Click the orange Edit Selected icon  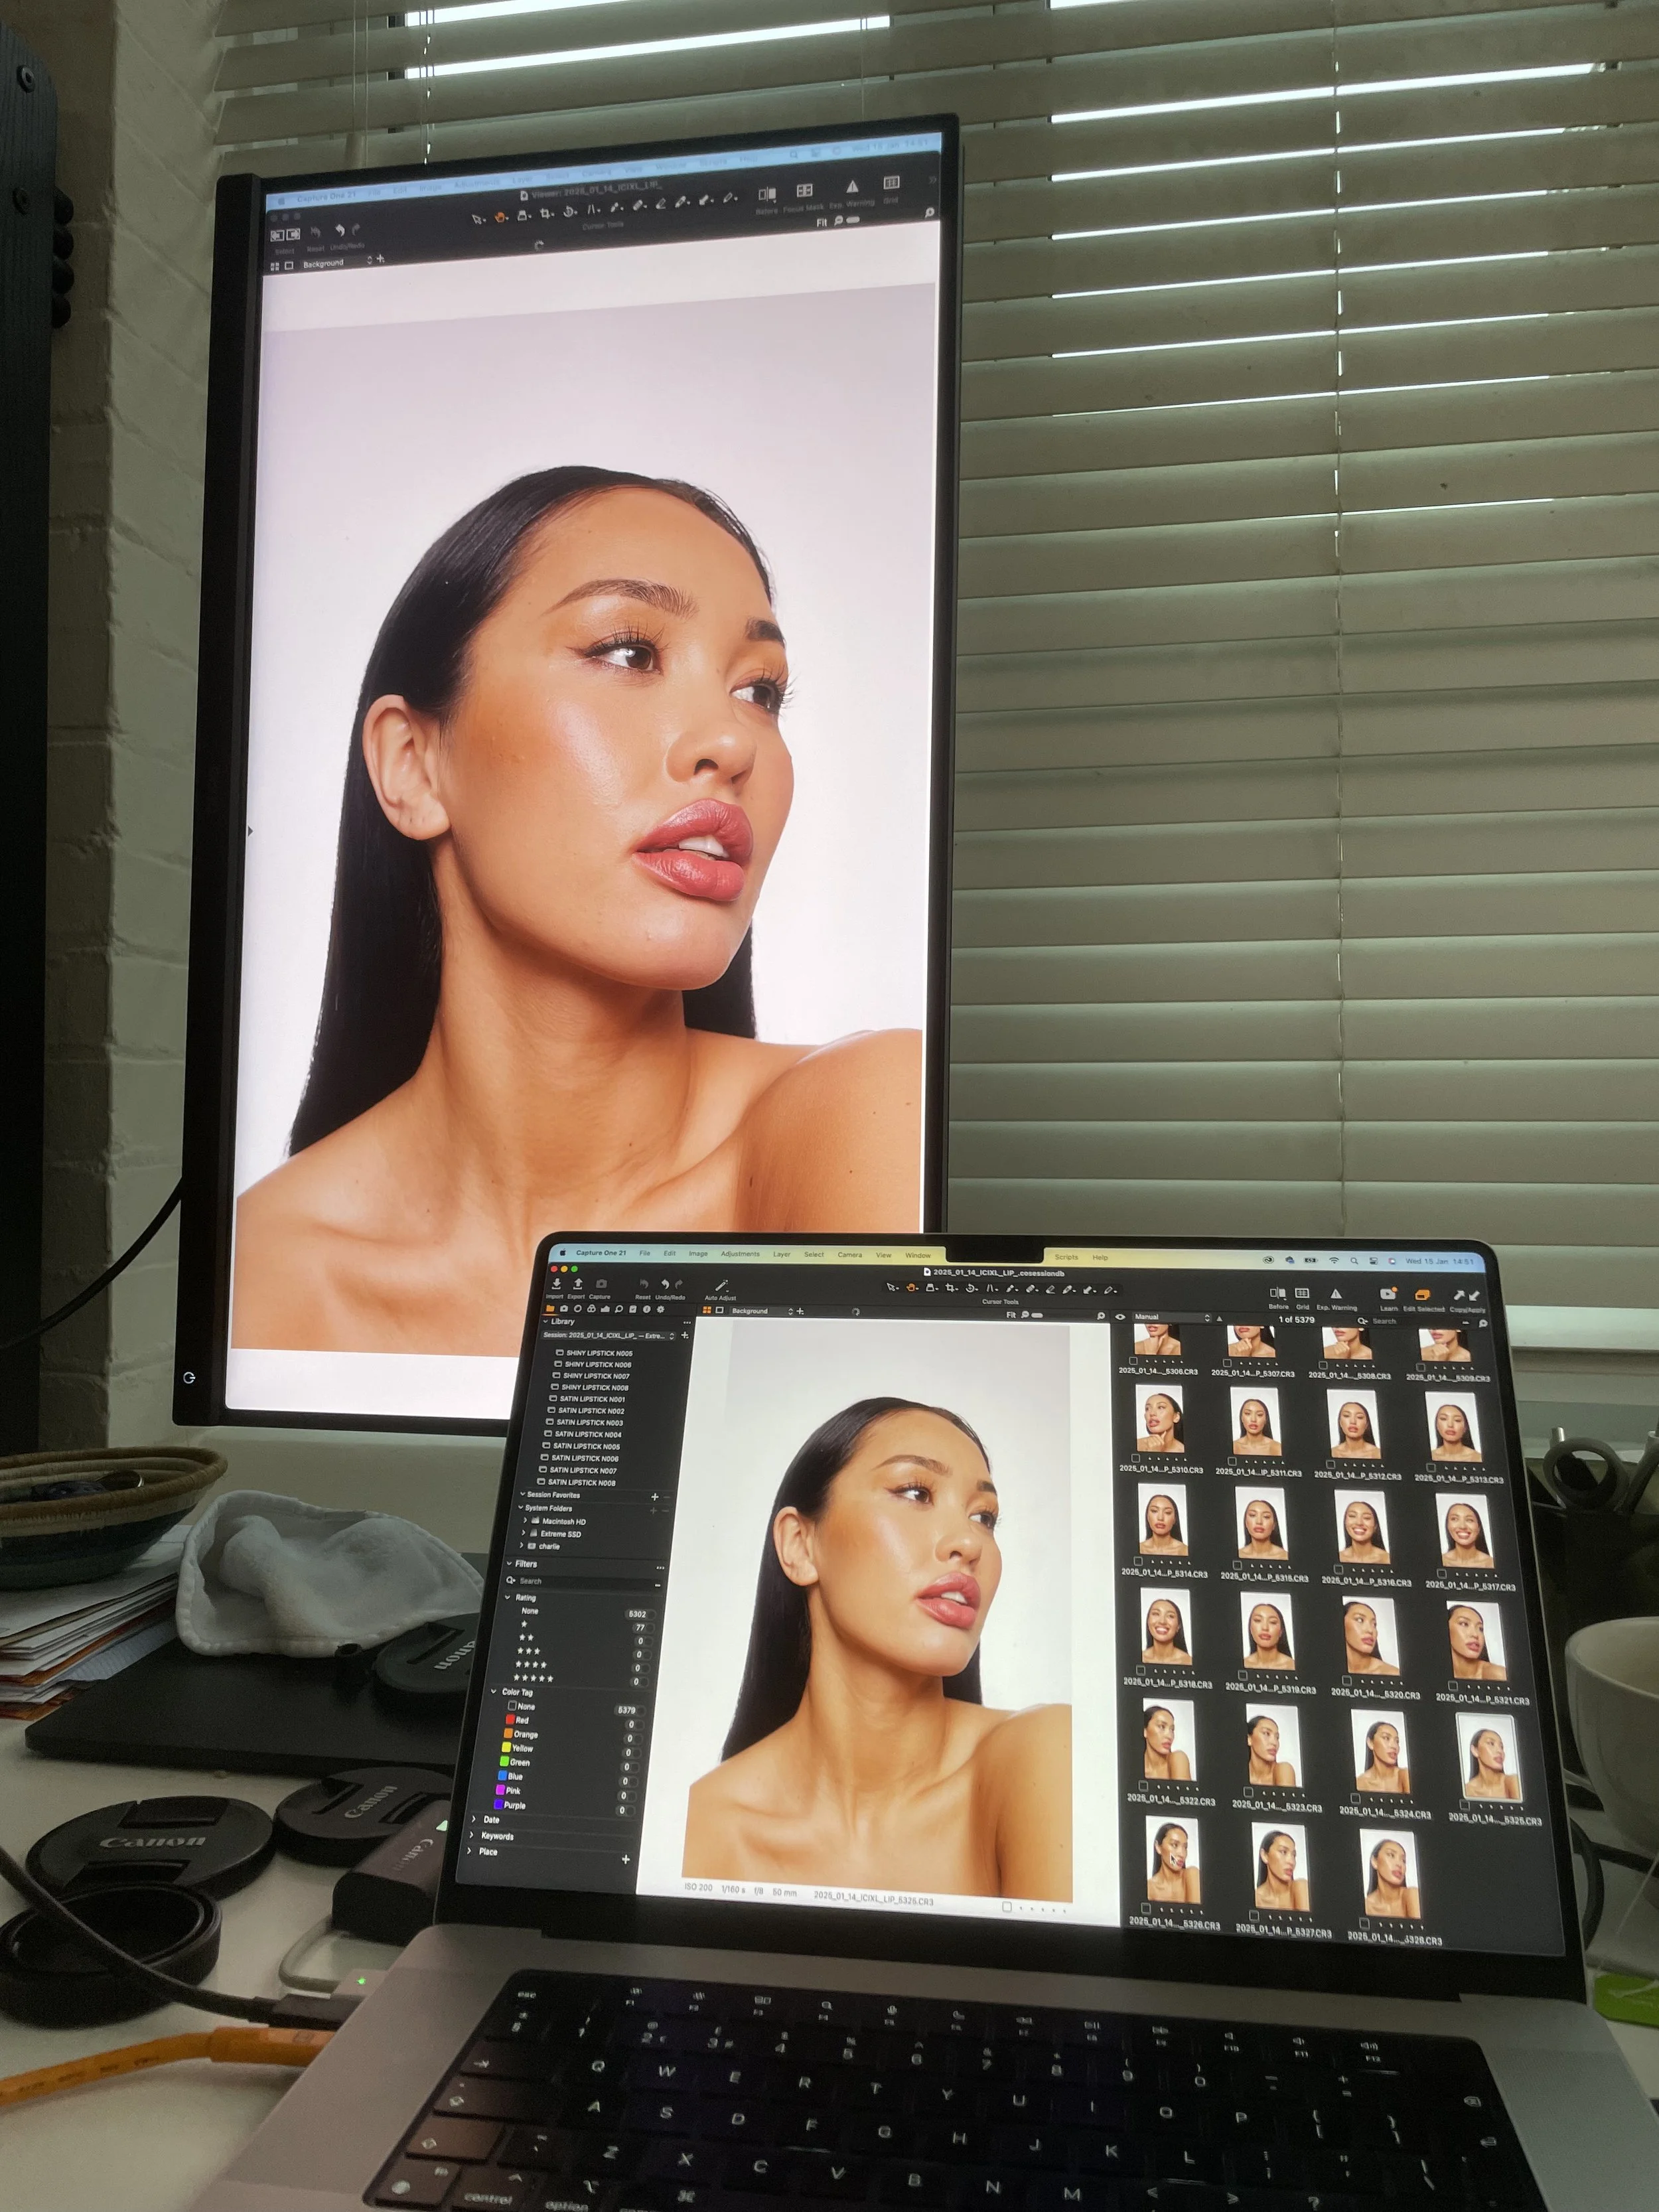pyautogui.click(x=1422, y=1296)
